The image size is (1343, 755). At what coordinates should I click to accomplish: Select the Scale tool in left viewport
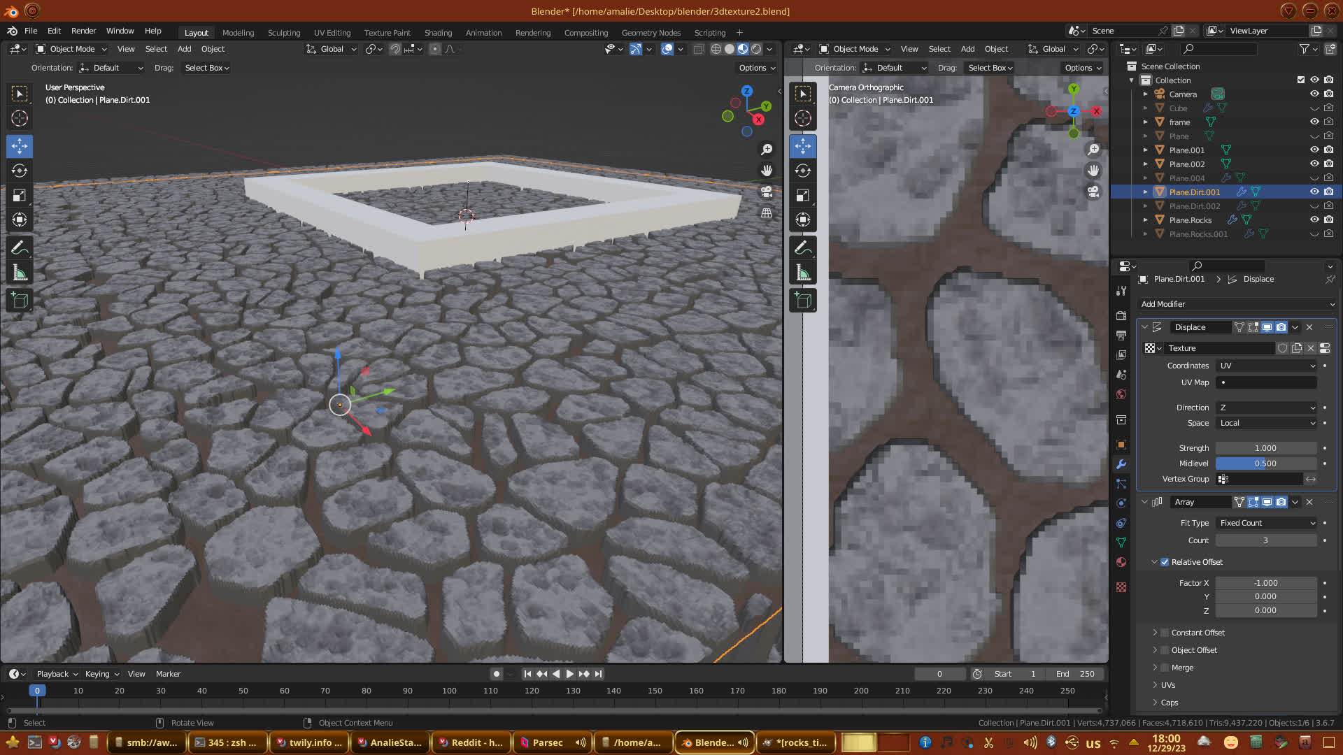point(20,196)
